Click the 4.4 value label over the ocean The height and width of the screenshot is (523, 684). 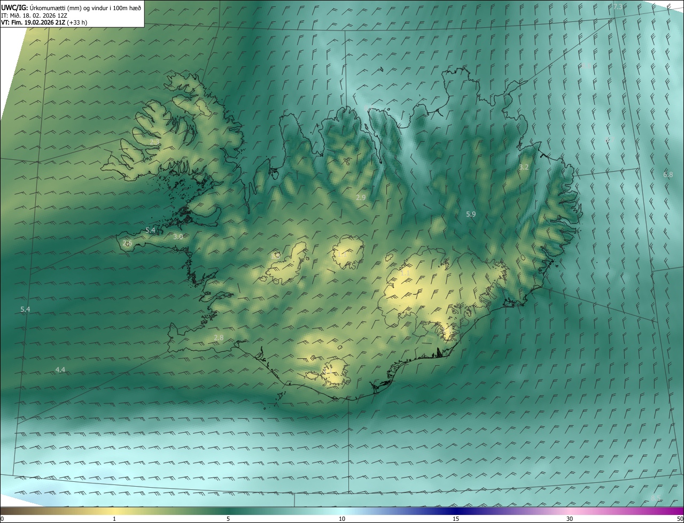coord(60,370)
